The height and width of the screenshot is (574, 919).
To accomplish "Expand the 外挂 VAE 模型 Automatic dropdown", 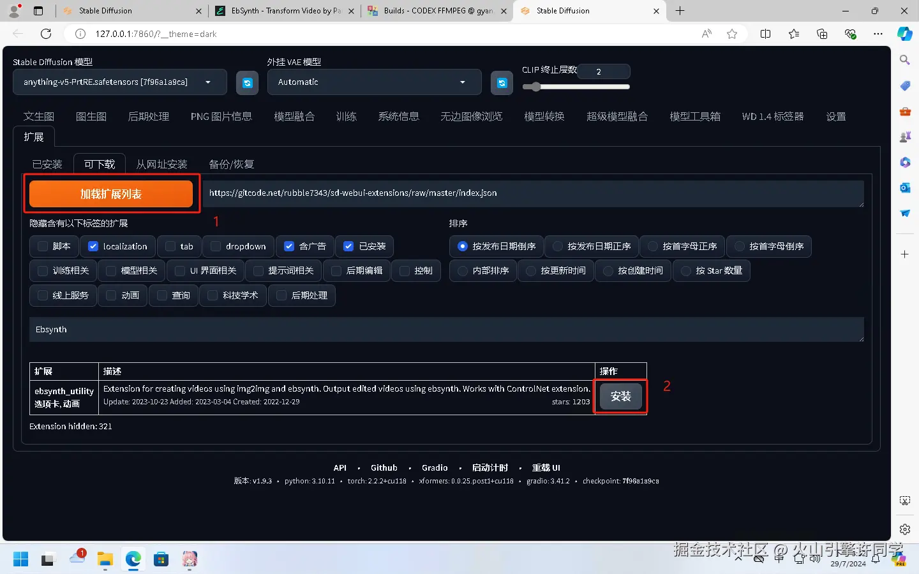I will click(374, 82).
